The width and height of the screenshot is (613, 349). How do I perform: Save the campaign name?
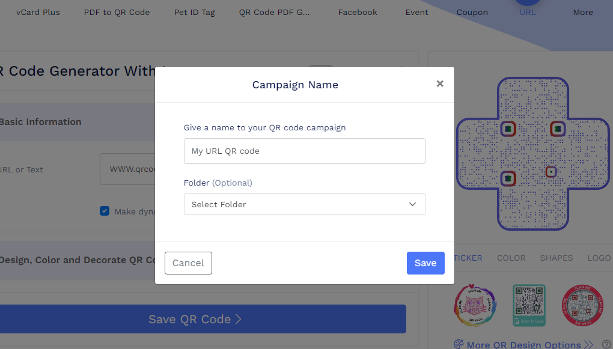click(x=425, y=263)
